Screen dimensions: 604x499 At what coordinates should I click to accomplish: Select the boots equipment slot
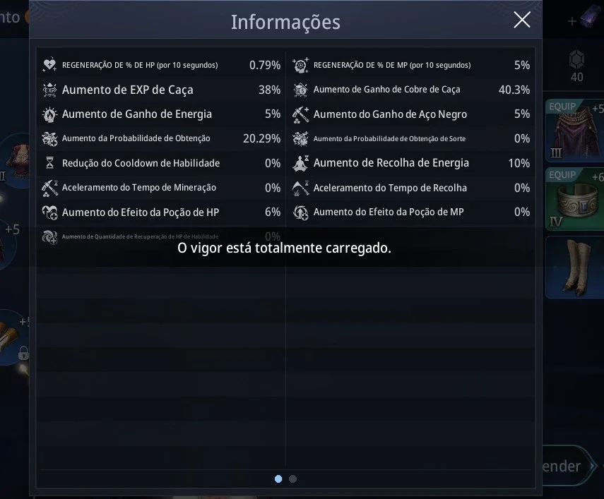click(575, 267)
